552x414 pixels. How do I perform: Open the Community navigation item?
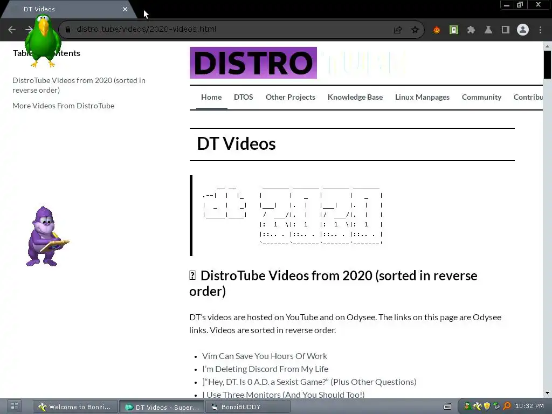(x=481, y=97)
